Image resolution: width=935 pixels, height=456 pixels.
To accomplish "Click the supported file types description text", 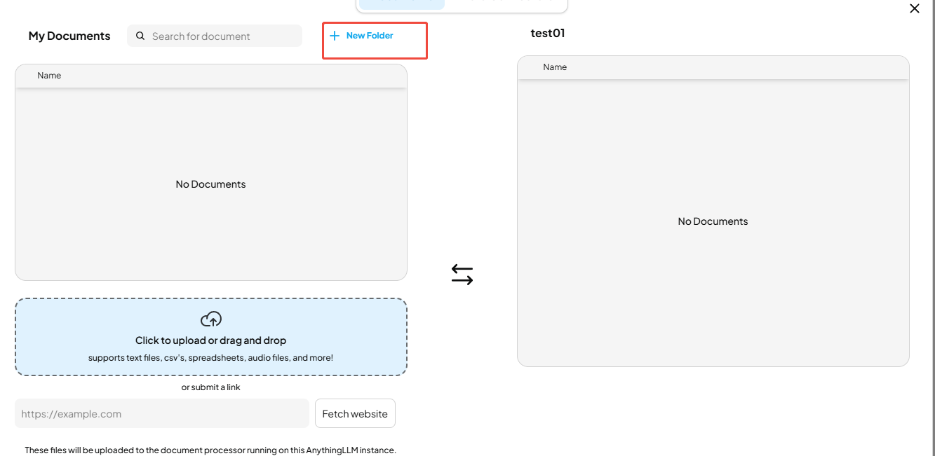I will tap(211, 358).
